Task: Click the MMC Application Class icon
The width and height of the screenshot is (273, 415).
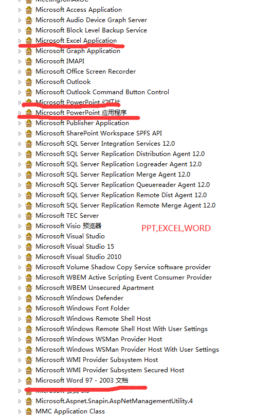Action: (x=29, y=411)
